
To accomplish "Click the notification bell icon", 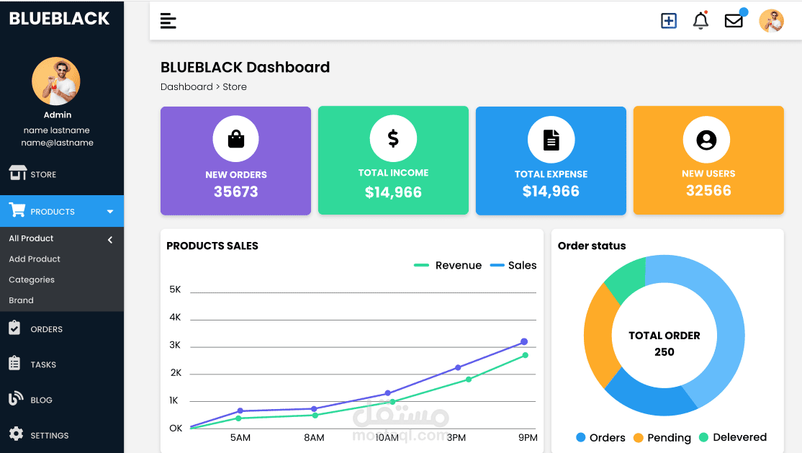I will pos(700,20).
